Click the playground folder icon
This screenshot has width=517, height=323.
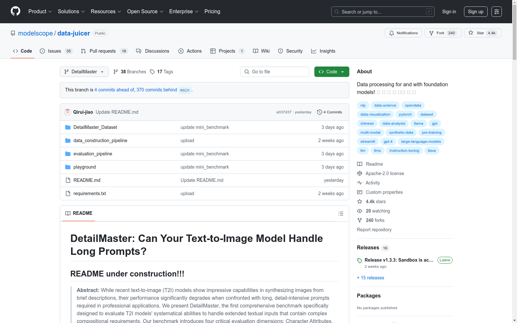68,167
